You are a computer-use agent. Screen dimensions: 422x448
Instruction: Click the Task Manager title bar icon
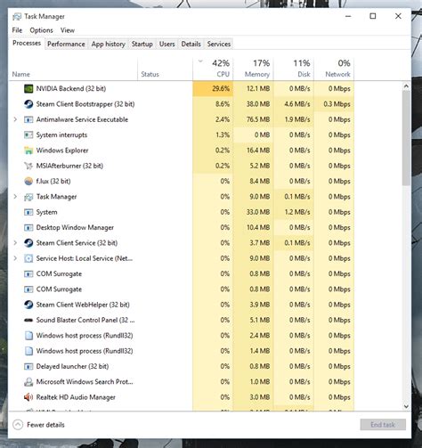[x=17, y=16]
